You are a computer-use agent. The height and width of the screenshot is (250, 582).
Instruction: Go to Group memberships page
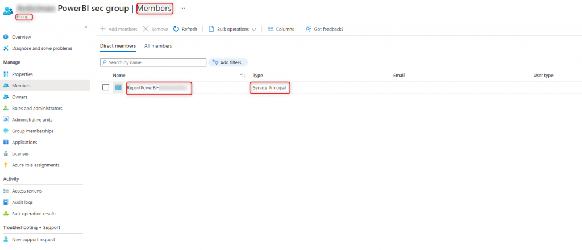coord(32,131)
